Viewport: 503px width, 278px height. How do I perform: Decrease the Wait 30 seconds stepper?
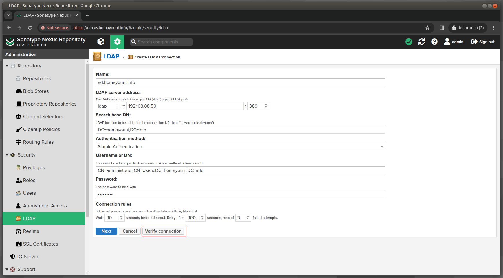click(121, 219)
